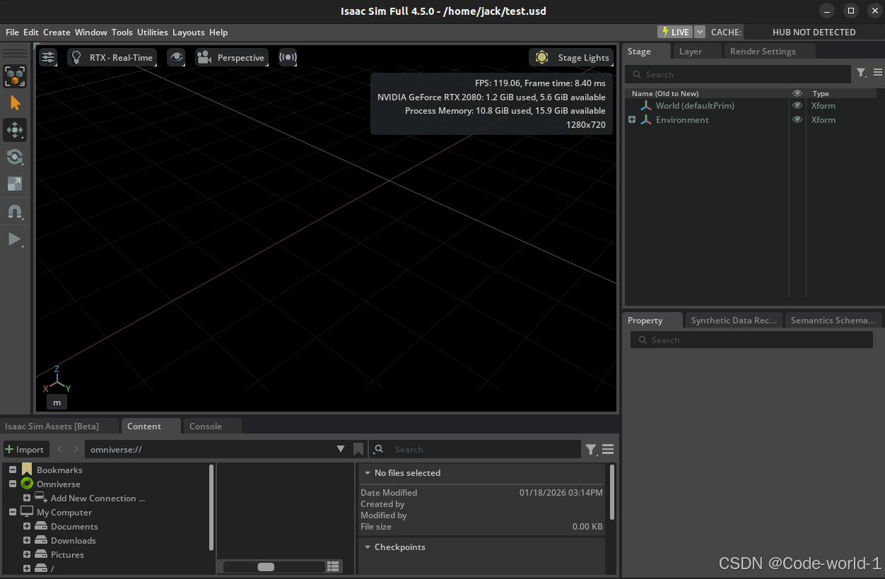Click HUB NOT DETECTED cache status
Viewport: 885px width, 579px height.
pos(814,32)
